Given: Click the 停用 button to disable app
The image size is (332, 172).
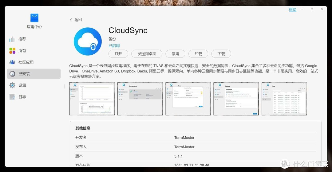Looking at the screenshot, I should pyautogui.click(x=175, y=54).
